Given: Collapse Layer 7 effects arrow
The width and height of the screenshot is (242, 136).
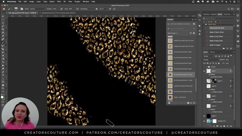Looking at the screenshot, I should tap(233, 71).
